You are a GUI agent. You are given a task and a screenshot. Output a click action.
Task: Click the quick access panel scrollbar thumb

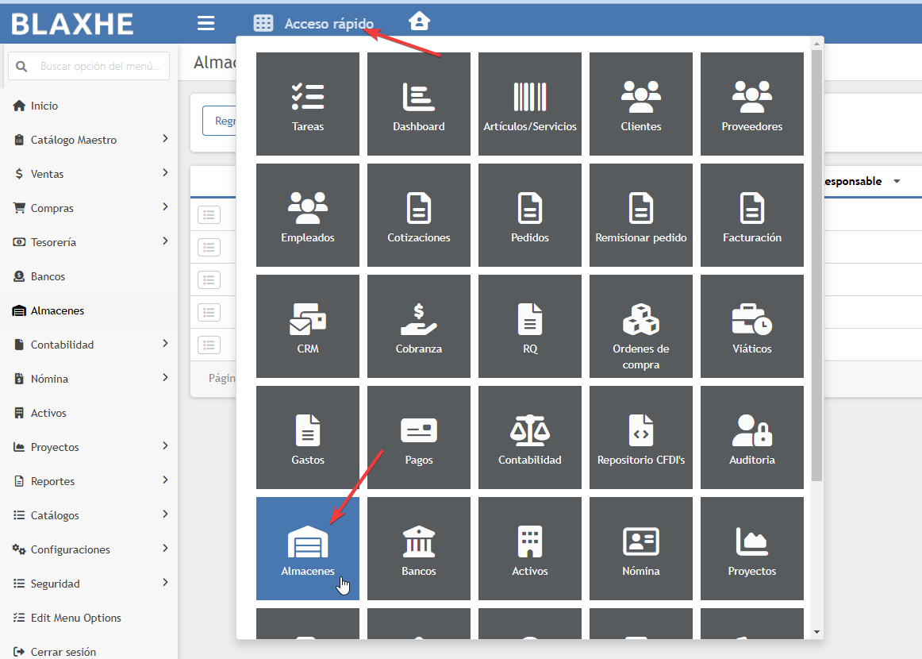(x=816, y=265)
